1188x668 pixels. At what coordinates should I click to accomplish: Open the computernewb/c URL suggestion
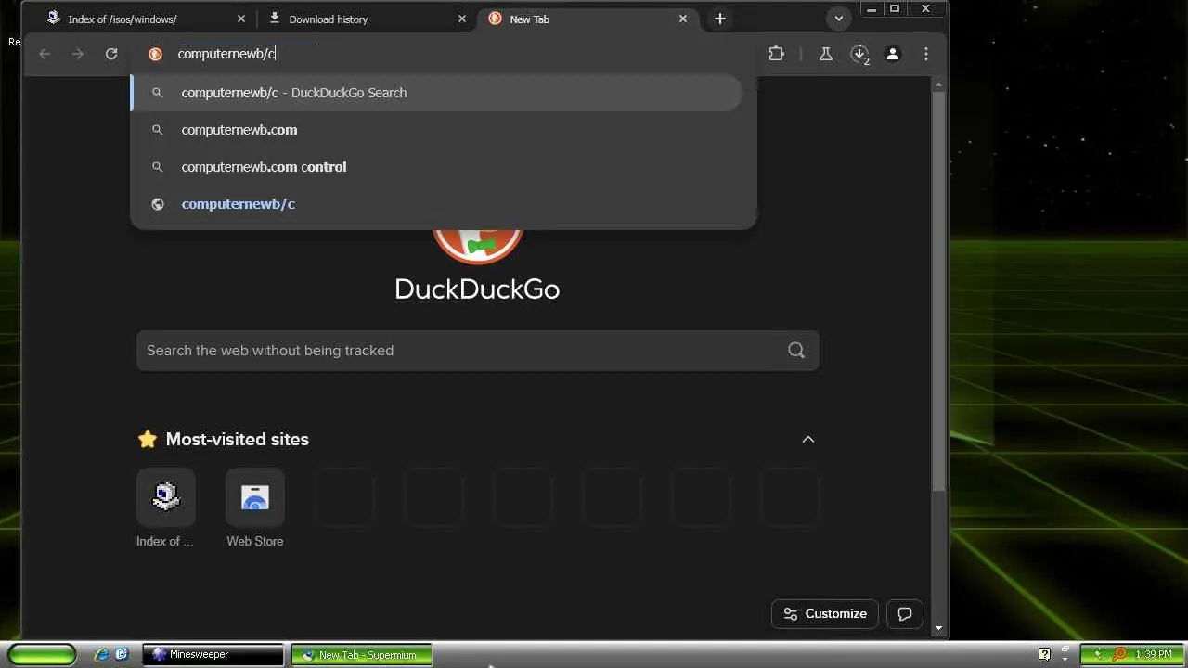click(436, 204)
